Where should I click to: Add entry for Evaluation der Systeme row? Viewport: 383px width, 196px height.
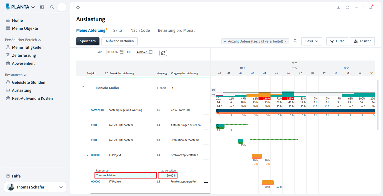point(206,141)
